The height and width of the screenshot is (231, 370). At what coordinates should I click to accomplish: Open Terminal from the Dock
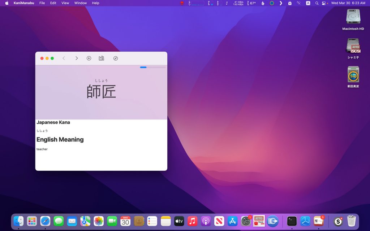292,221
